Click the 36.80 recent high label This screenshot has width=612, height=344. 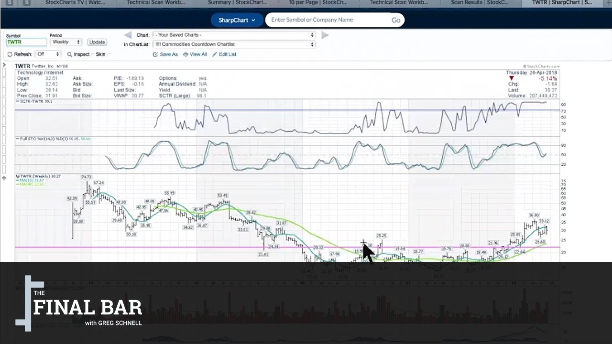(x=534, y=215)
